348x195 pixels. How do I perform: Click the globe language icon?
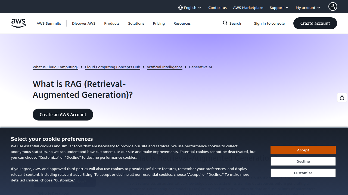click(181, 8)
